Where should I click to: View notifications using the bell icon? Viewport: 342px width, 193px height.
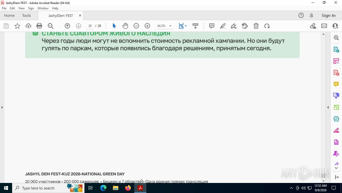[x=311, y=15]
